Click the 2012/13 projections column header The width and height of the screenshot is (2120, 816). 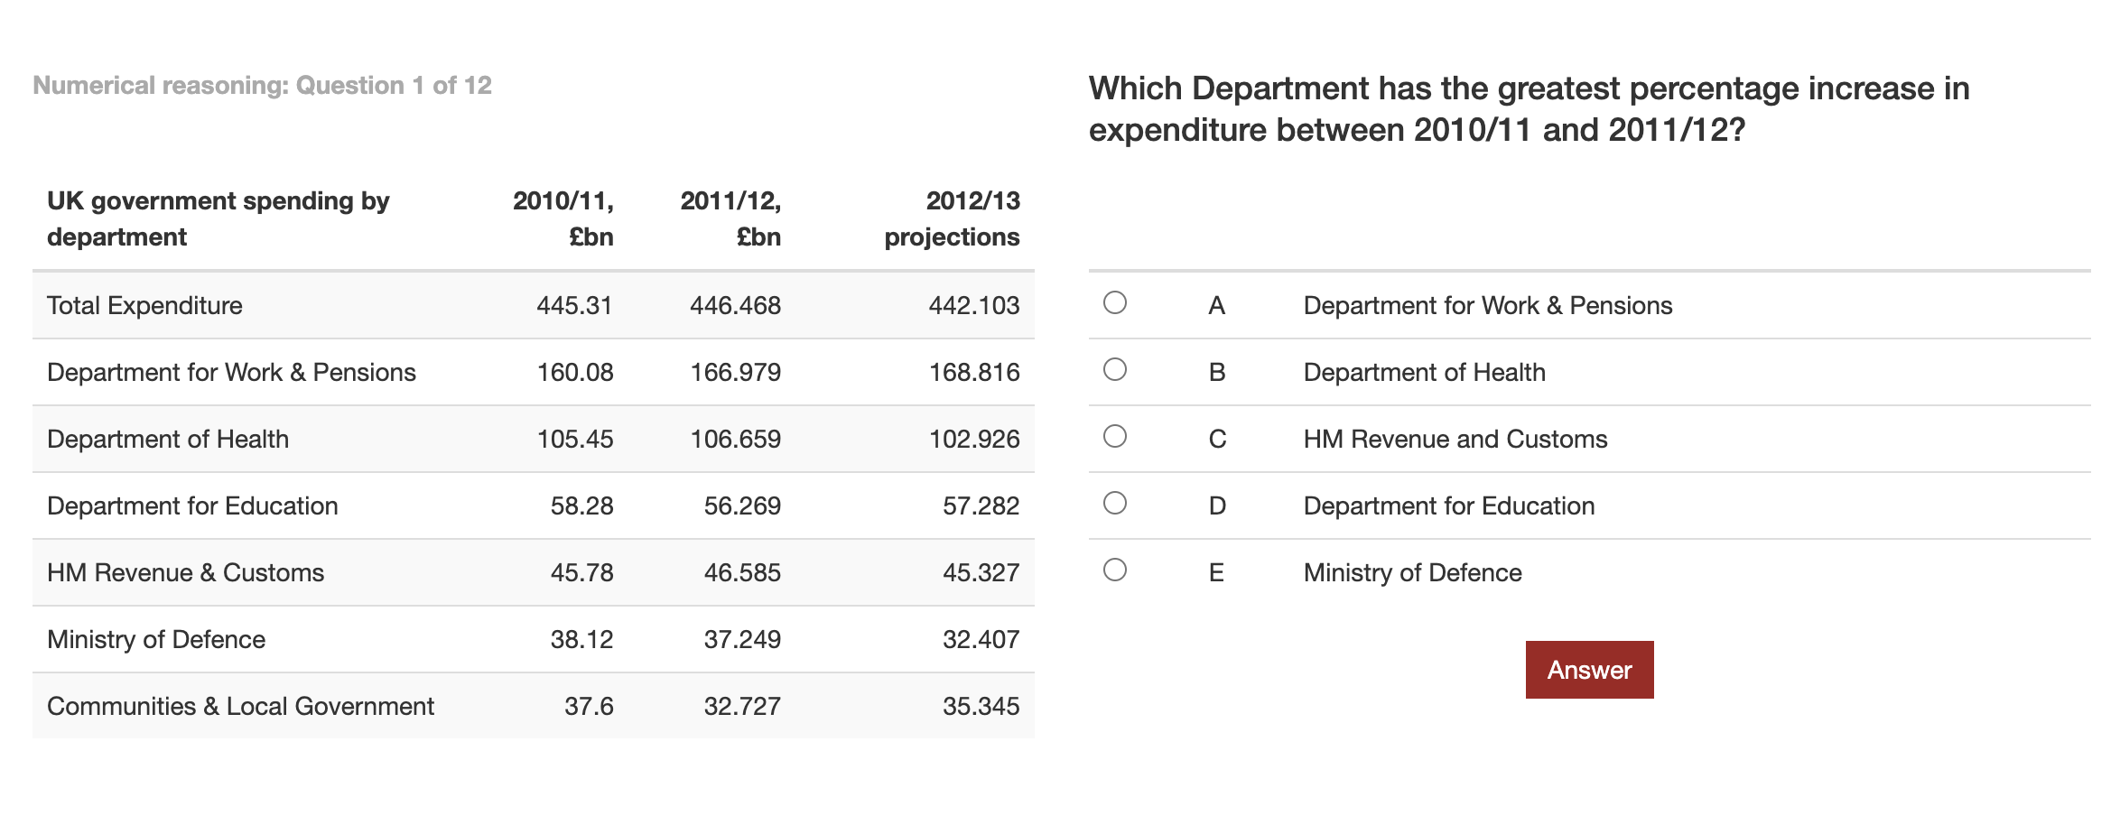point(952,218)
